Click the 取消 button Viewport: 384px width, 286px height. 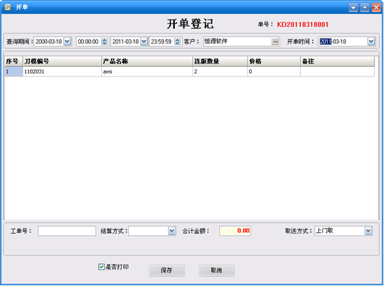[x=217, y=270]
